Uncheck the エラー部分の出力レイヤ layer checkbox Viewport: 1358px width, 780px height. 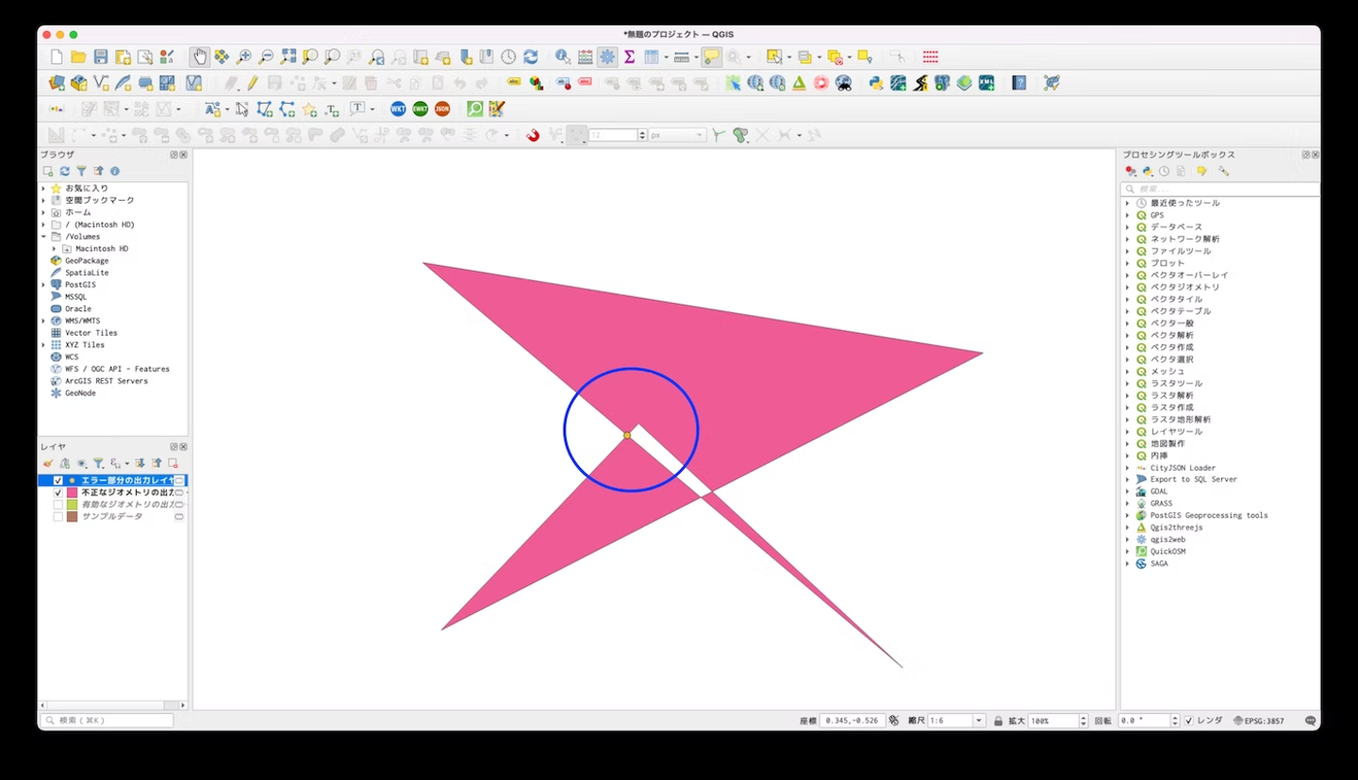pyautogui.click(x=58, y=480)
